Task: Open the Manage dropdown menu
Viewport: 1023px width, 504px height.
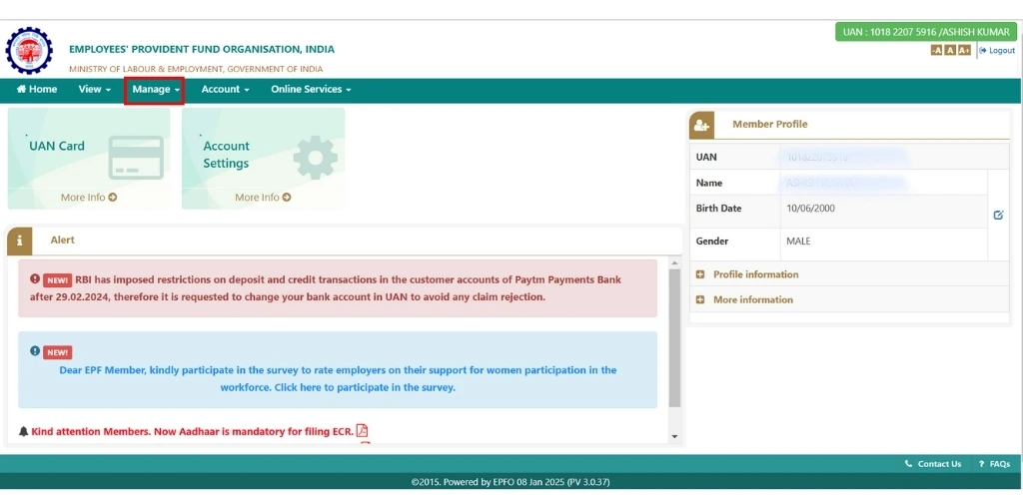Action: [x=155, y=90]
